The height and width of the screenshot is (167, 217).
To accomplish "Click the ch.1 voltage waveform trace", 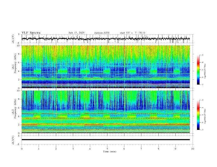I will coord(105,39).
